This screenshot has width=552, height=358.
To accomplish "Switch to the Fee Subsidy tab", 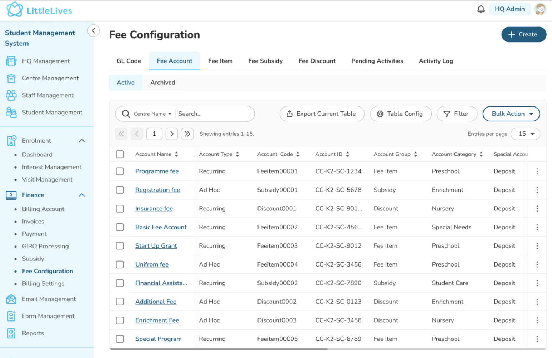I will click(265, 61).
